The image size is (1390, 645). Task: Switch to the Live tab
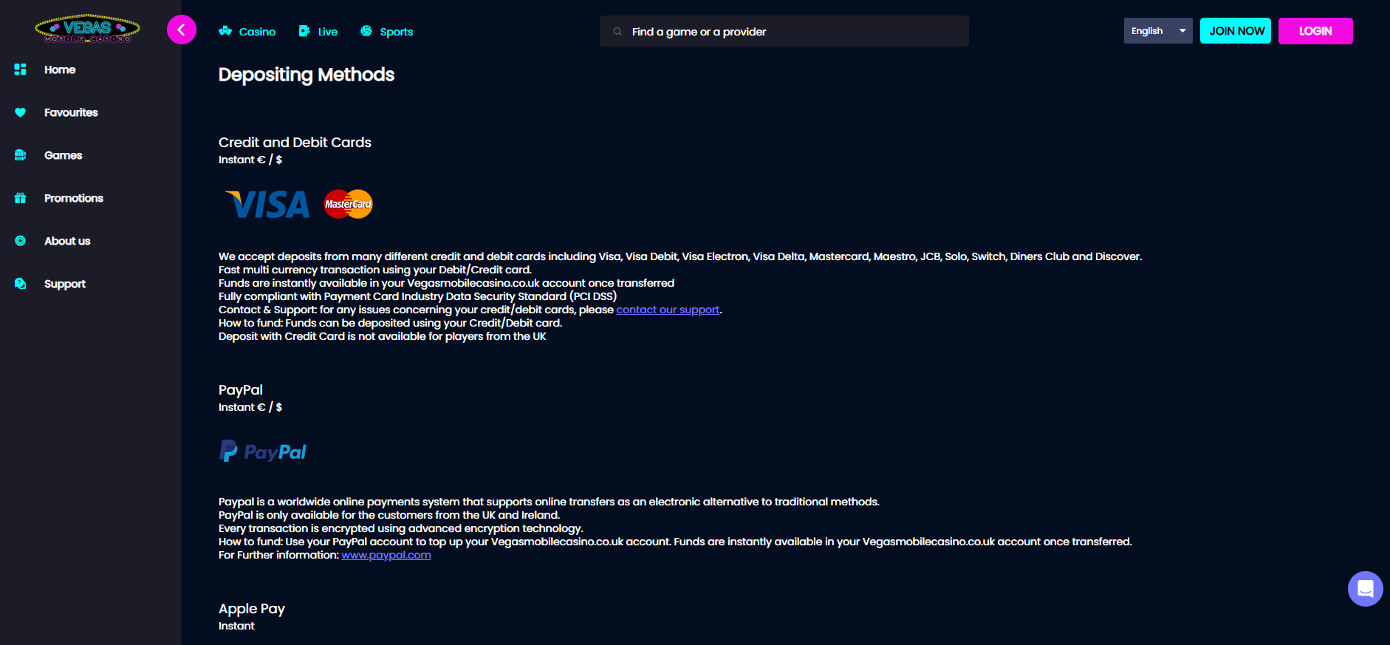coord(328,32)
